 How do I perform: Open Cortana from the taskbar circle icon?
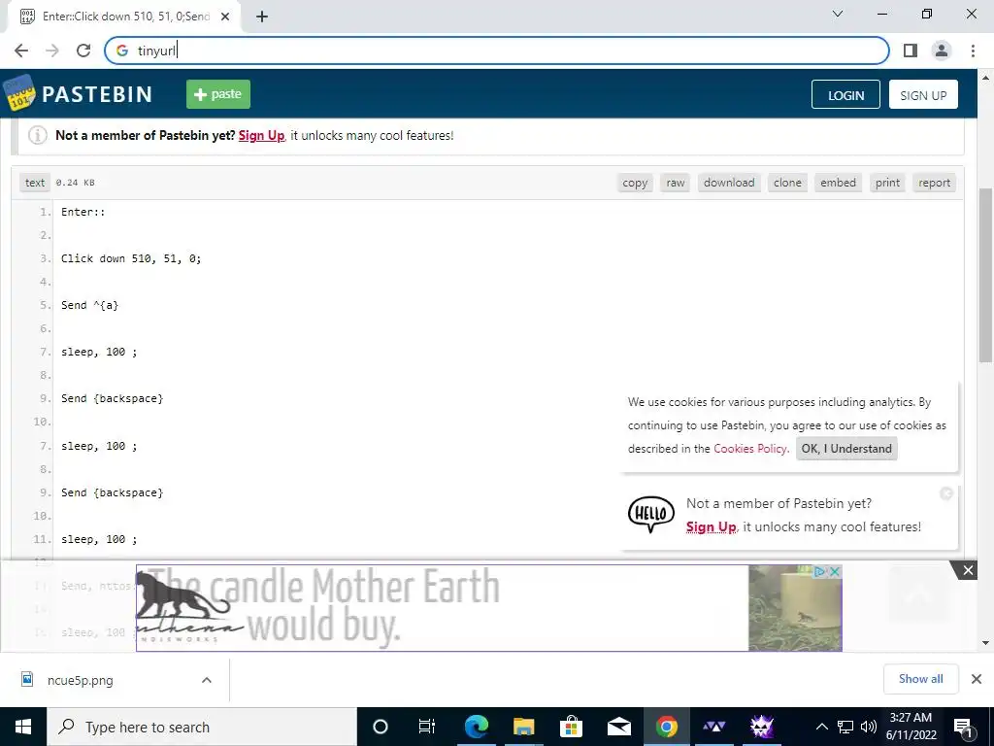(x=380, y=727)
